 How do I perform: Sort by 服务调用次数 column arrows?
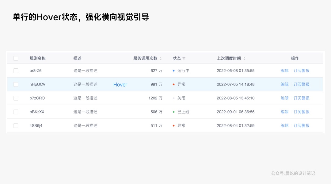pos(161,58)
